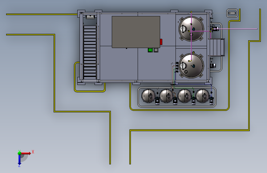Select the long staircase inside platform

[90, 52]
